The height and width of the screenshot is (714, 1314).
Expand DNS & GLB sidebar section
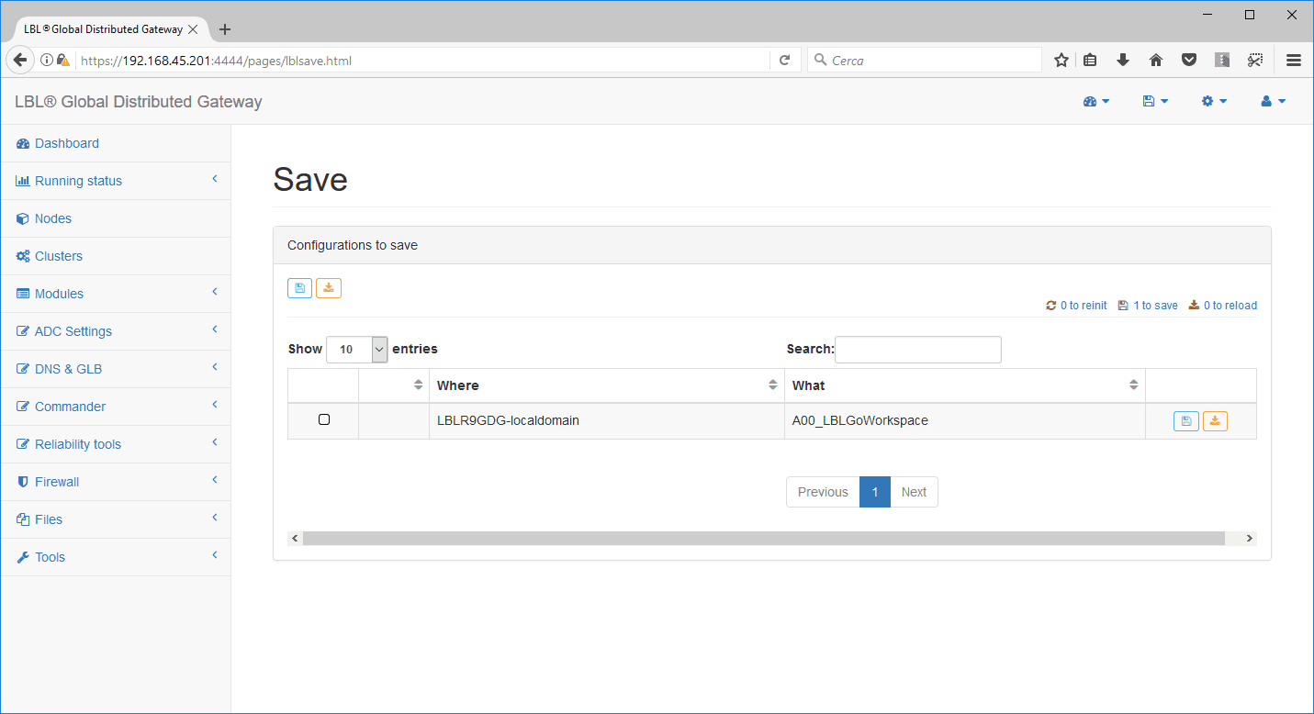point(116,369)
